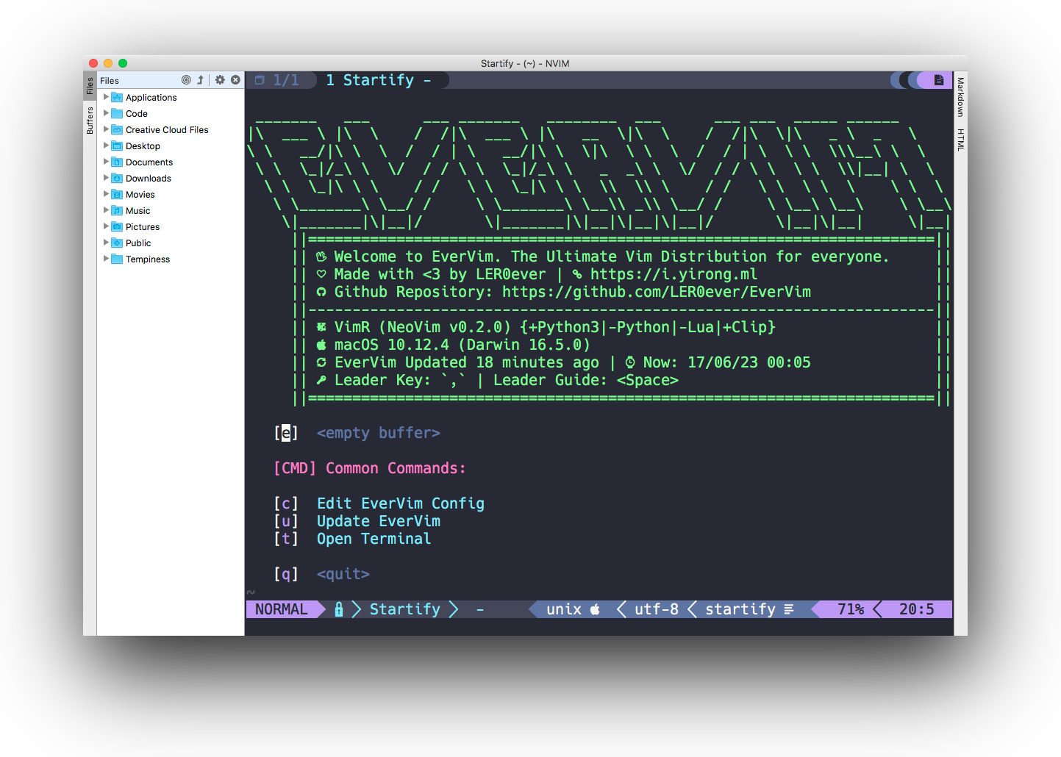The image size is (1061, 757).
Task: Click the Desktop folder icon
Action: (117, 146)
